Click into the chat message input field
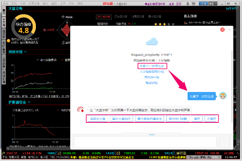This screenshot has width=242, height=161. (145, 142)
